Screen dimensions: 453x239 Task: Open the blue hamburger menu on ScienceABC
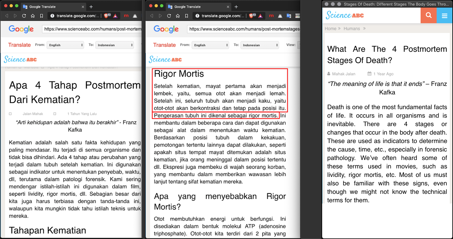click(x=445, y=15)
